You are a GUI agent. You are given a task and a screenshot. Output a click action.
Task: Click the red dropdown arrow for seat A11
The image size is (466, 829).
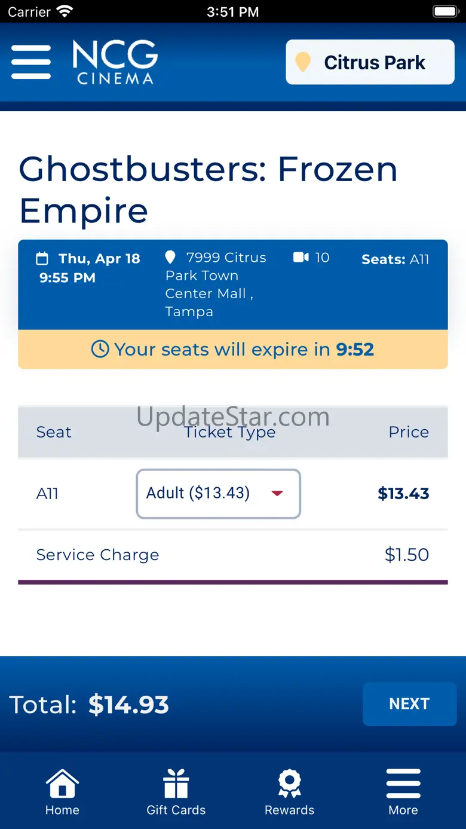277,494
